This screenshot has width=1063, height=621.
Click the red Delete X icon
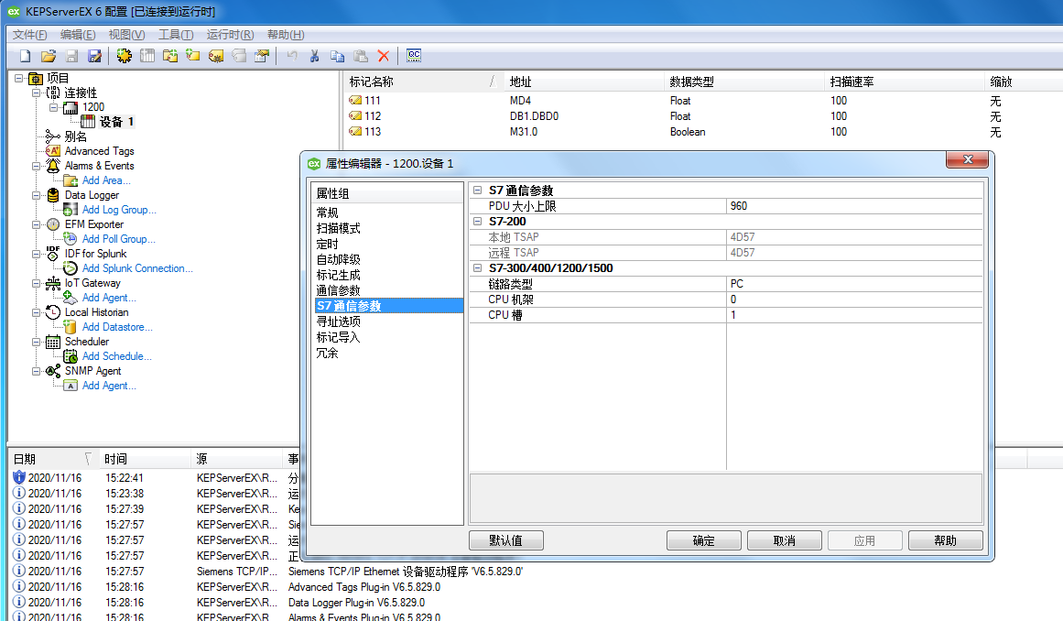click(384, 56)
